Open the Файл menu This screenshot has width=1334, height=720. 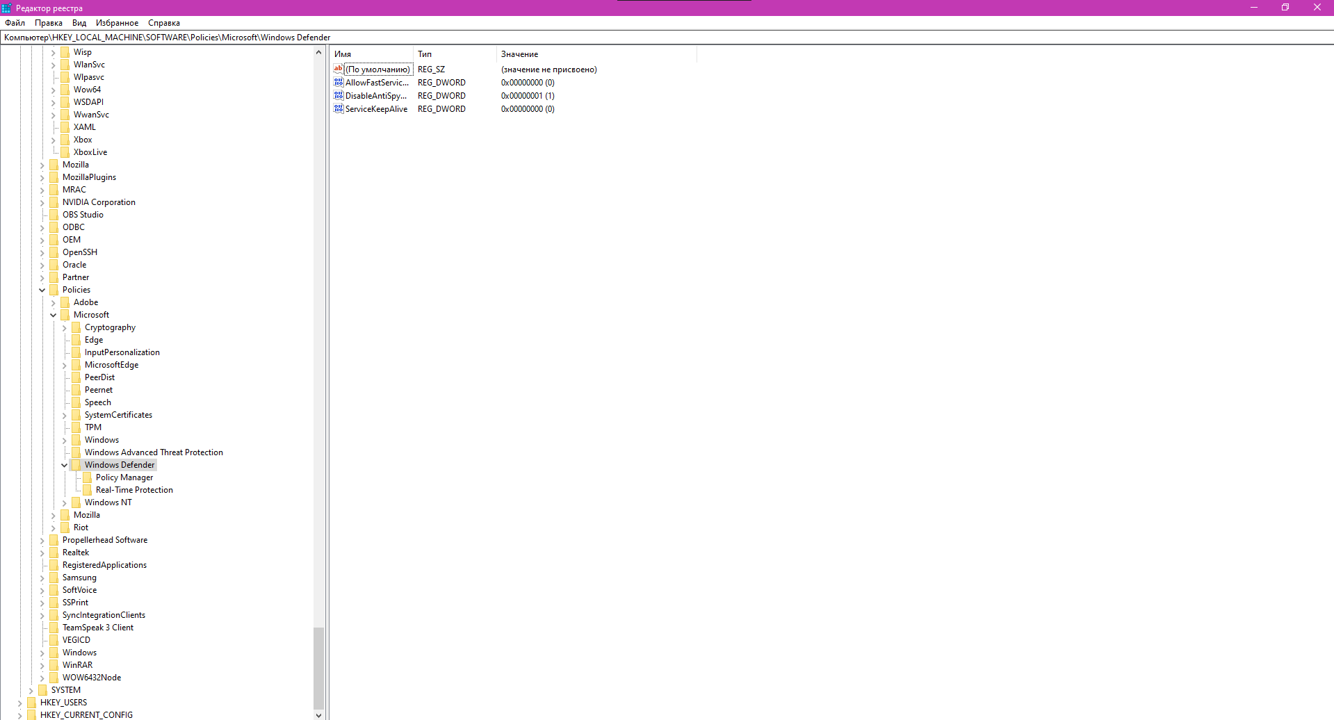(15, 23)
